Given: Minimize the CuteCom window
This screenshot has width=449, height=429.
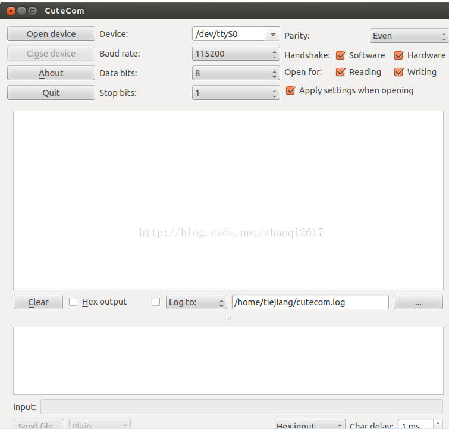Looking at the screenshot, I should pyautogui.click(x=22, y=11).
